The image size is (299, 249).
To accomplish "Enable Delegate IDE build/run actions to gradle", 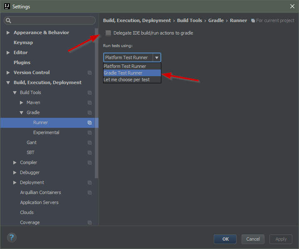I will click(108, 33).
